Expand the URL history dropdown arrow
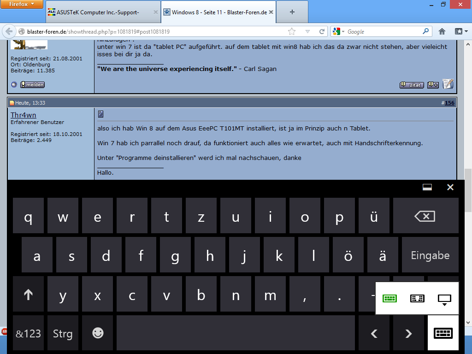This screenshot has width=472, height=354. click(308, 31)
